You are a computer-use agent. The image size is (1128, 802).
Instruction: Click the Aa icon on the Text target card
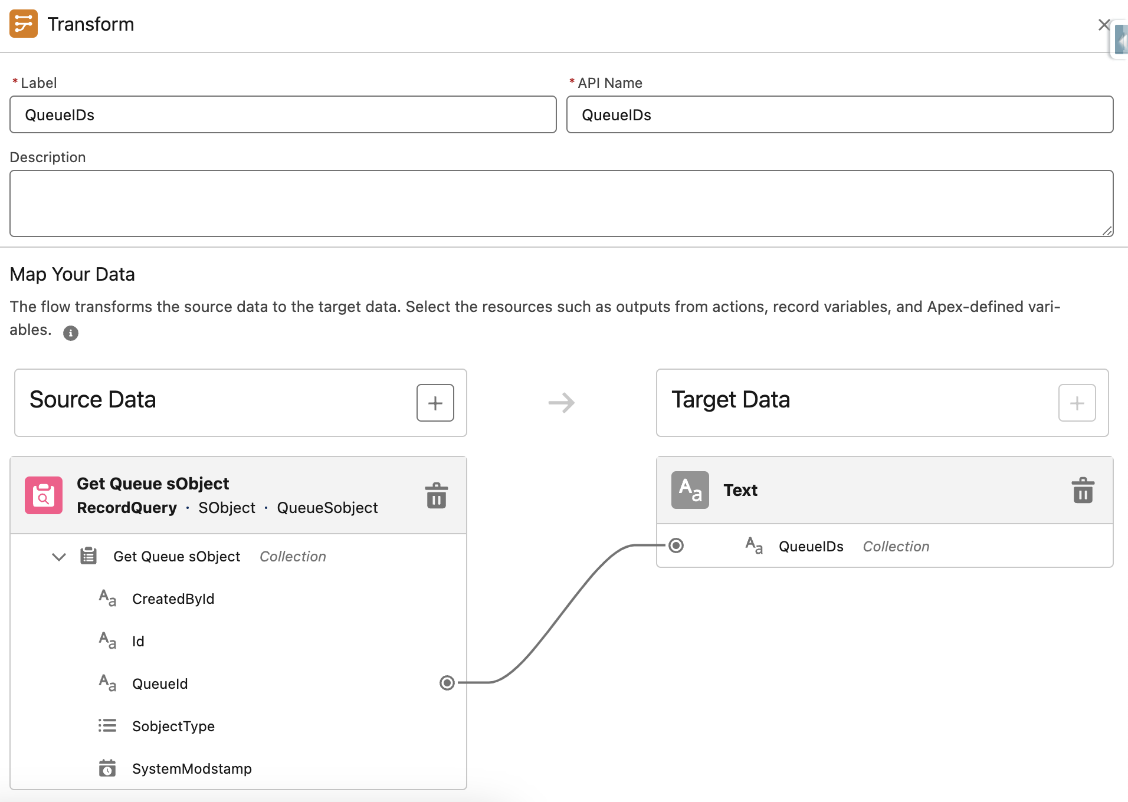click(690, 489)
